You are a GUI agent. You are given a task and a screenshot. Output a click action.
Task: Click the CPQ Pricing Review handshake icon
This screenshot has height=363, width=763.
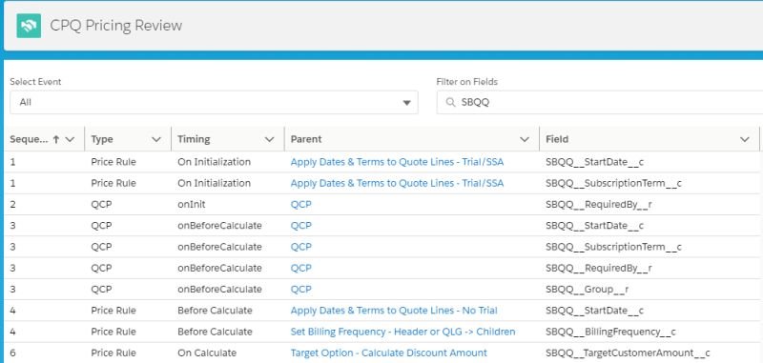[29, 26]
